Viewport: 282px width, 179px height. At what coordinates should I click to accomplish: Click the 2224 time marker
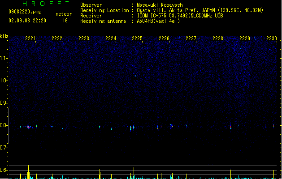tap(111, 38)
